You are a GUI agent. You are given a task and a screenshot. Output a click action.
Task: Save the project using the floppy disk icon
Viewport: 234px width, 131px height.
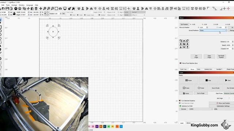pyautogui.click(x=7, y=9)
